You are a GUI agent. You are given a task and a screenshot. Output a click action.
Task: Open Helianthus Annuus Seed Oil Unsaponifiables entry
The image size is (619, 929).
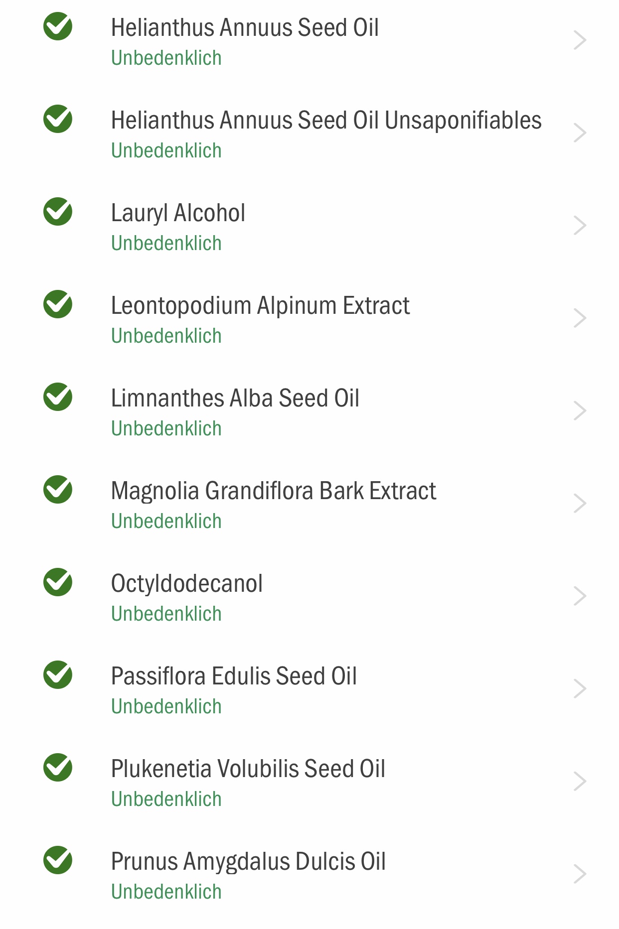tap(309, 133)
